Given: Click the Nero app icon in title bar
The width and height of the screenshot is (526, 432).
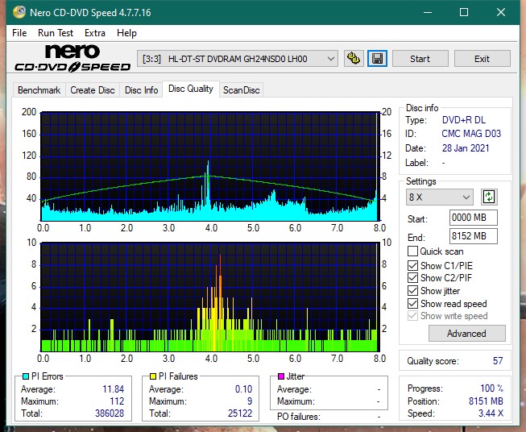Looking at the screenshot, I should coord(19,12).
